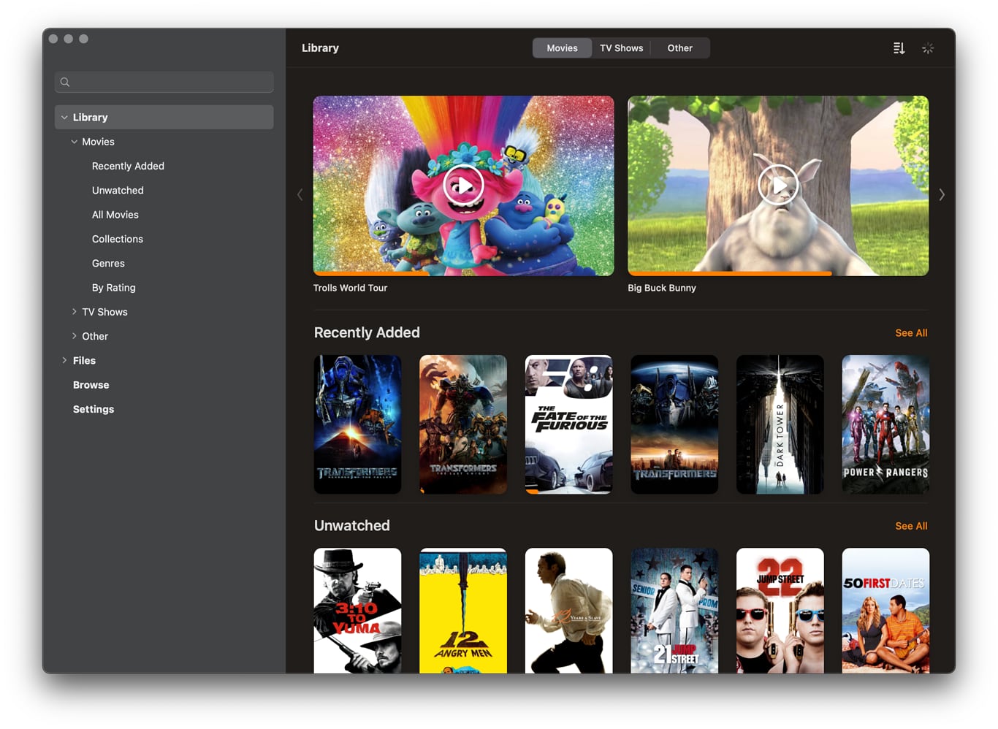Seek on Trolls World Tour progress bar
This screenshot has width=998, height=729.
coord(463,273)
